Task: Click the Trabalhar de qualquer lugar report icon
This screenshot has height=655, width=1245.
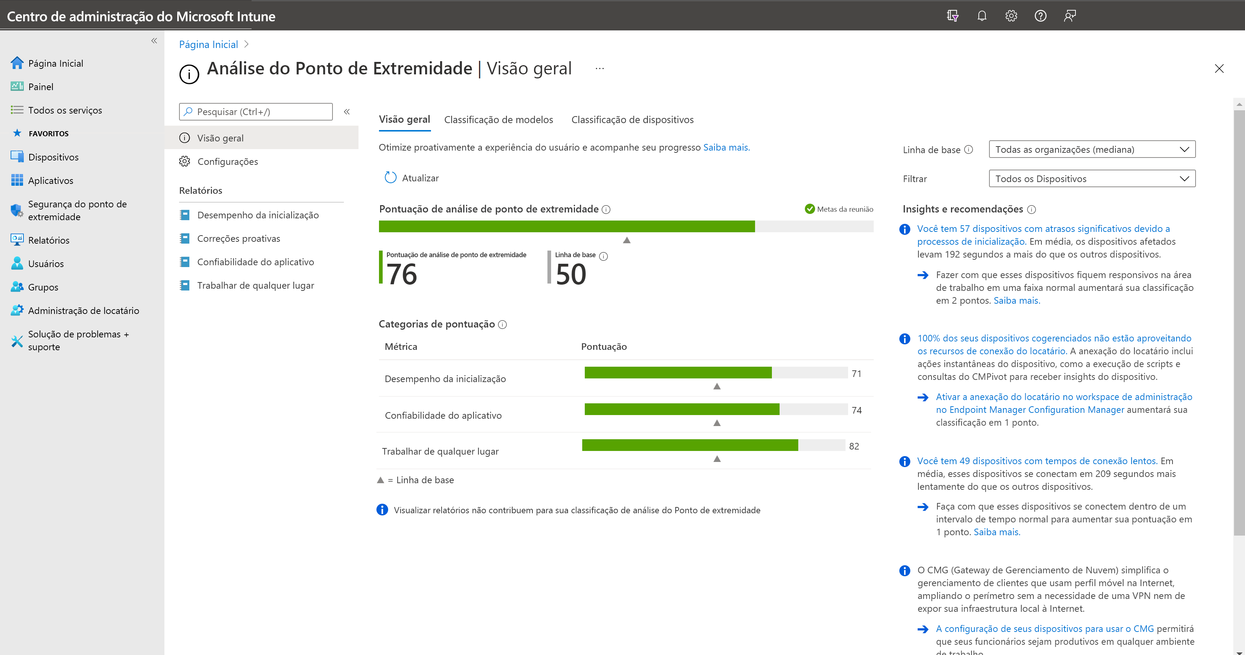Action: pos(185,285)
